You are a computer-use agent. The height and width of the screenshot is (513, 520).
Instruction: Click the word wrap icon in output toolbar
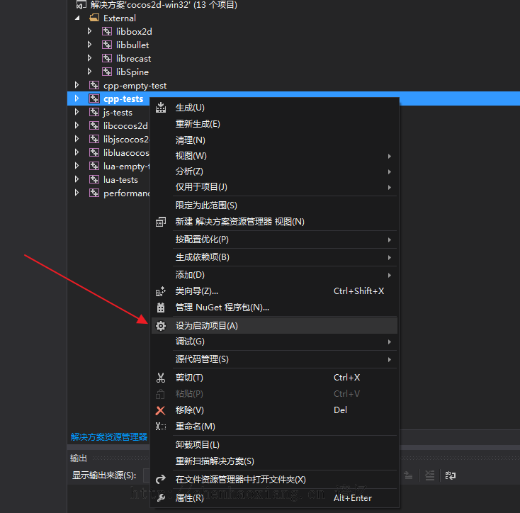(x=451, y=475)
